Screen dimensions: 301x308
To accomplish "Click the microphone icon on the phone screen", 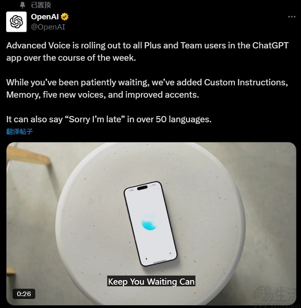I will 146,259.
